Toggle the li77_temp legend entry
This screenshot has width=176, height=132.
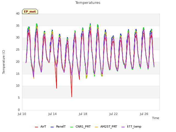pos(131,127)
